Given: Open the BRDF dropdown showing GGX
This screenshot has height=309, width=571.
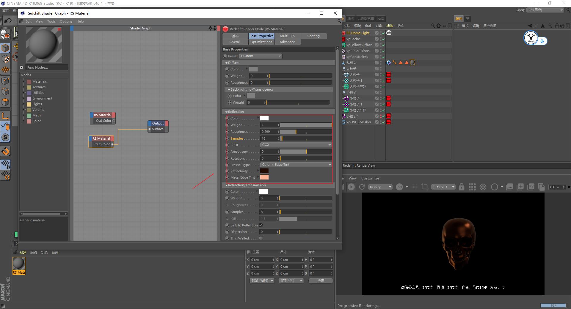Looking at the screenshot, I should [296, 145].
